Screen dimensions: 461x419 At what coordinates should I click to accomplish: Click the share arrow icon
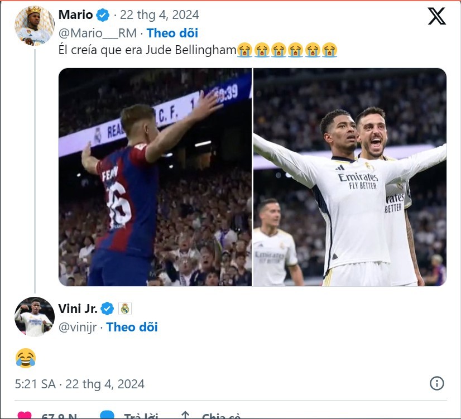click(185, 415)
